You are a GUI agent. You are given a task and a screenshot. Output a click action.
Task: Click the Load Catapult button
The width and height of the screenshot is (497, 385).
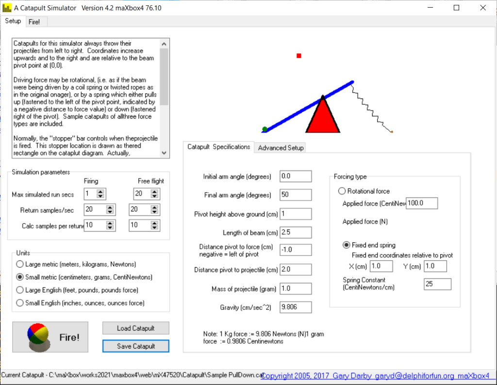[x=135, y=328]
